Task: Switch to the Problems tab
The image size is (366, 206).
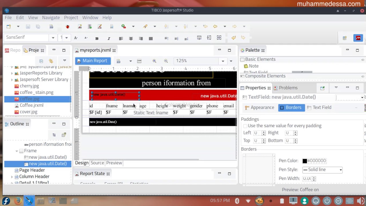Action: point(285,88)
